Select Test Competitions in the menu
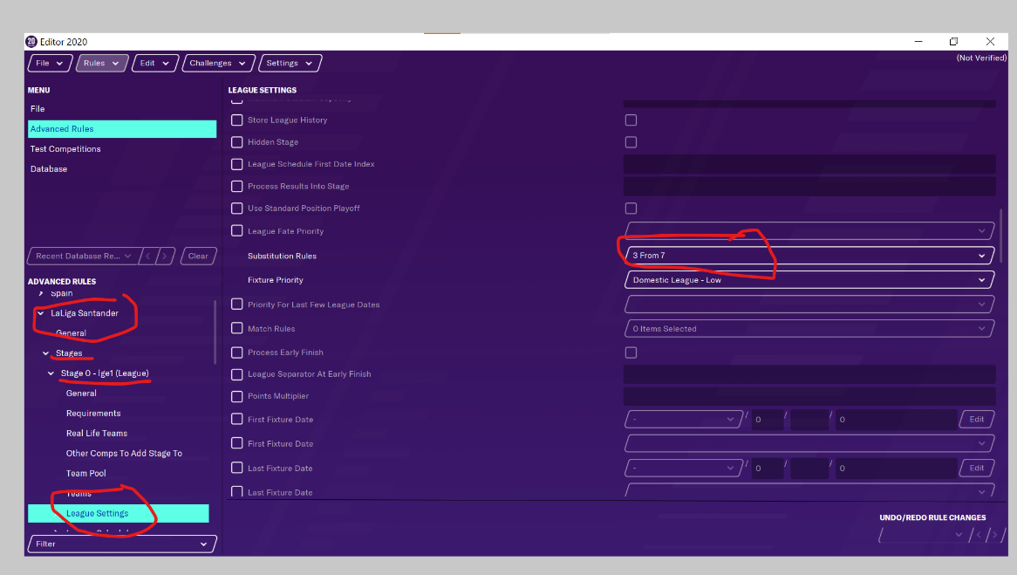This screenshot has height=575, width=1017. point(65,149)
